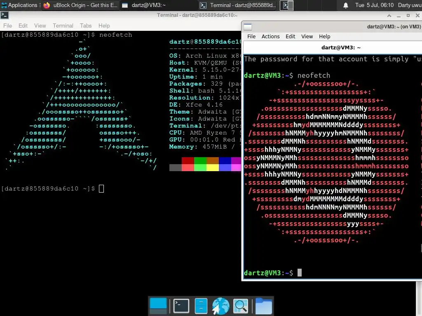This screenshot has width=422, height=316.
Task: Open the File menu in Xfce Terminal
Action: click(x=7, y=26)
